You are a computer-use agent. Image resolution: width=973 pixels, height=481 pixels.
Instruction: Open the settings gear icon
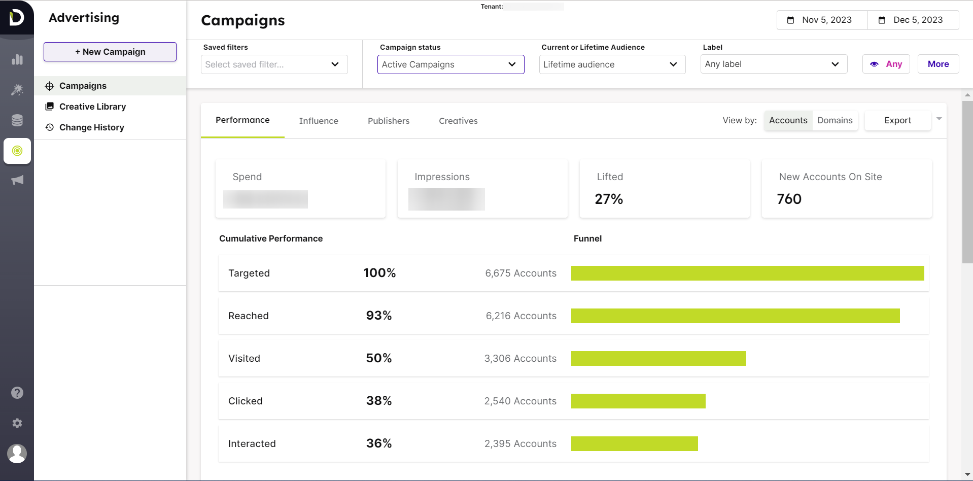pyautogui.click(x=17, y=423)
